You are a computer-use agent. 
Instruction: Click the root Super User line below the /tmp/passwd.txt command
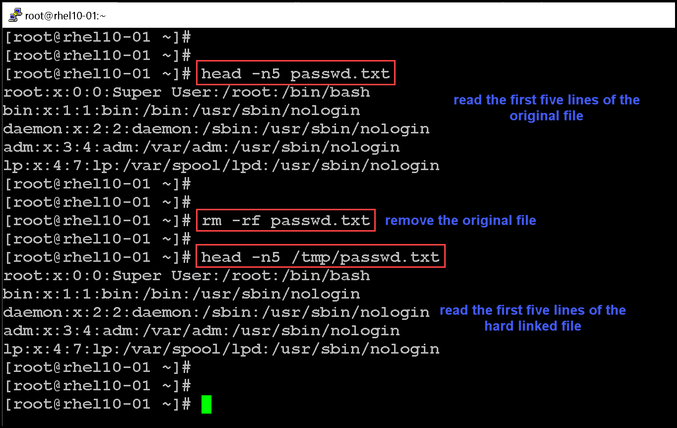click(x=186, y=276)
